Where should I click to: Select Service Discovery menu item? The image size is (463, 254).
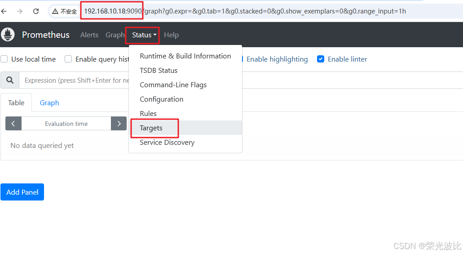[185, 142]
